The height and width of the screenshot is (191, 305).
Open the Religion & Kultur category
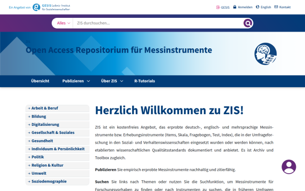pos(57,165)
